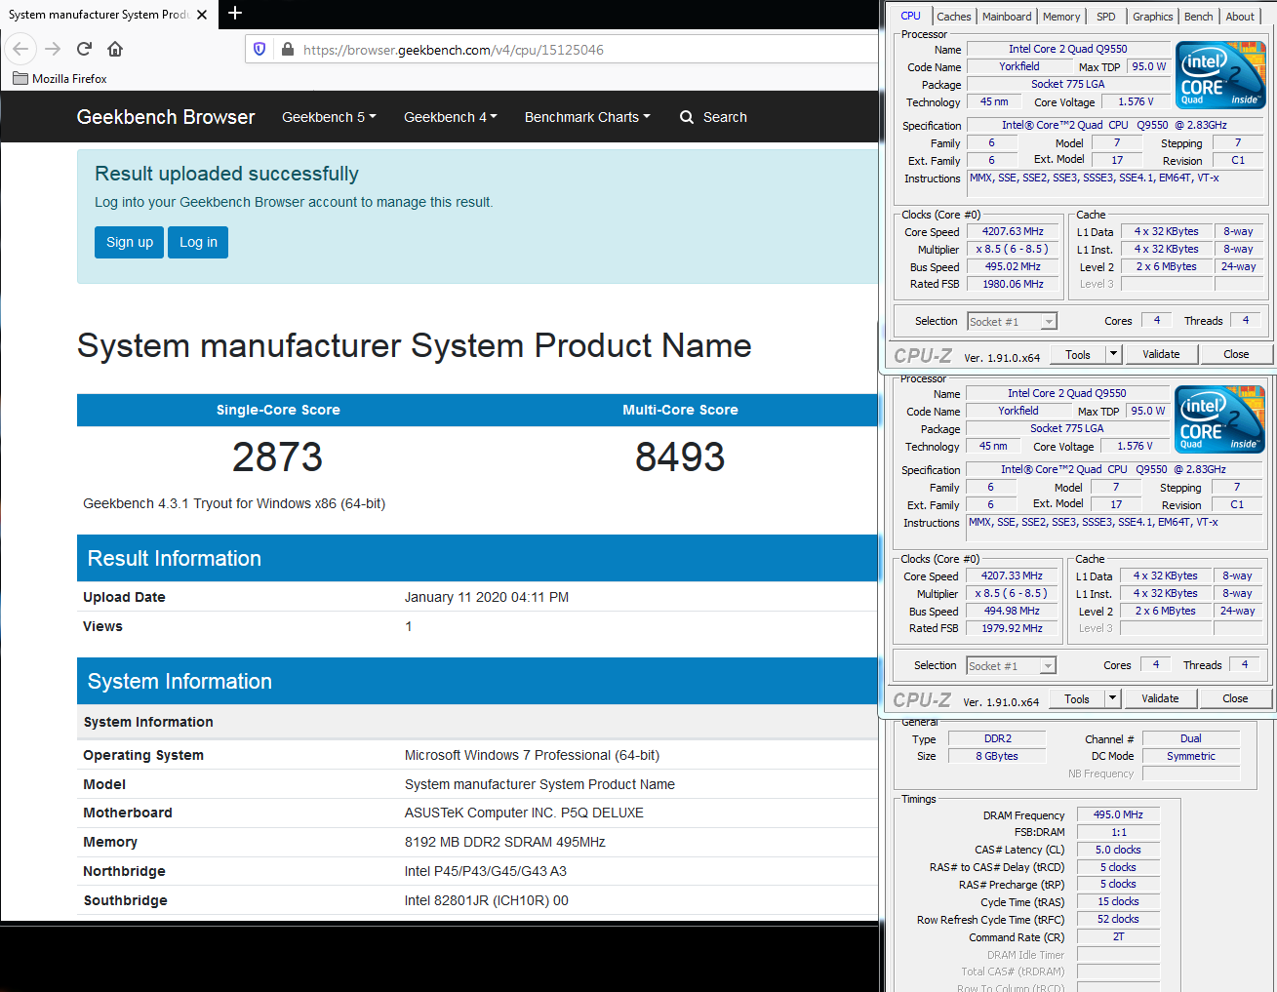Open Socket #1 selection in second CPU-Z
The width and height of the screenshot is (1277, 992).
click(1011, 665)
